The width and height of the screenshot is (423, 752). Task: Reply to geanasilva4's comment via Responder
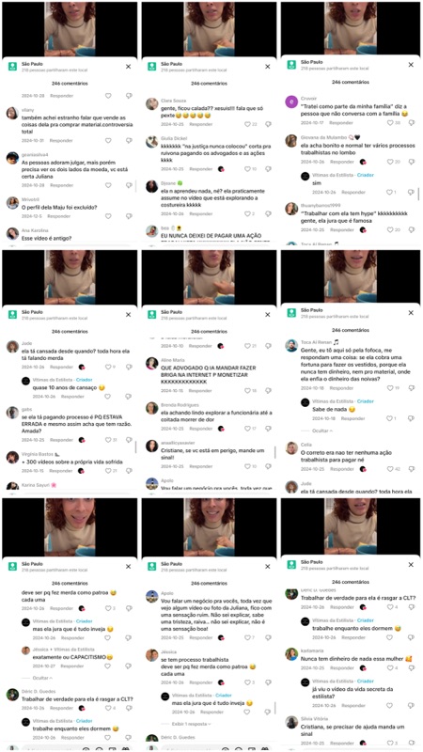point(61,185)
